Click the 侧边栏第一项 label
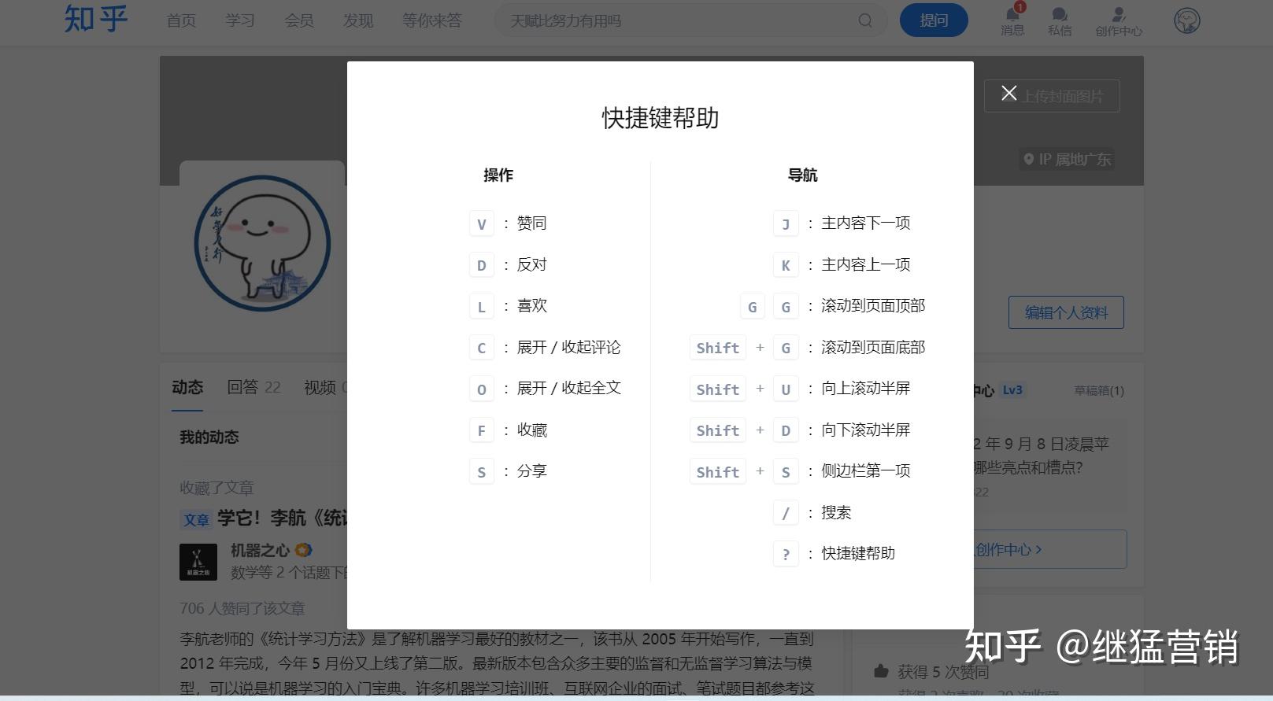1273x701 pixels. click(866, 470)
